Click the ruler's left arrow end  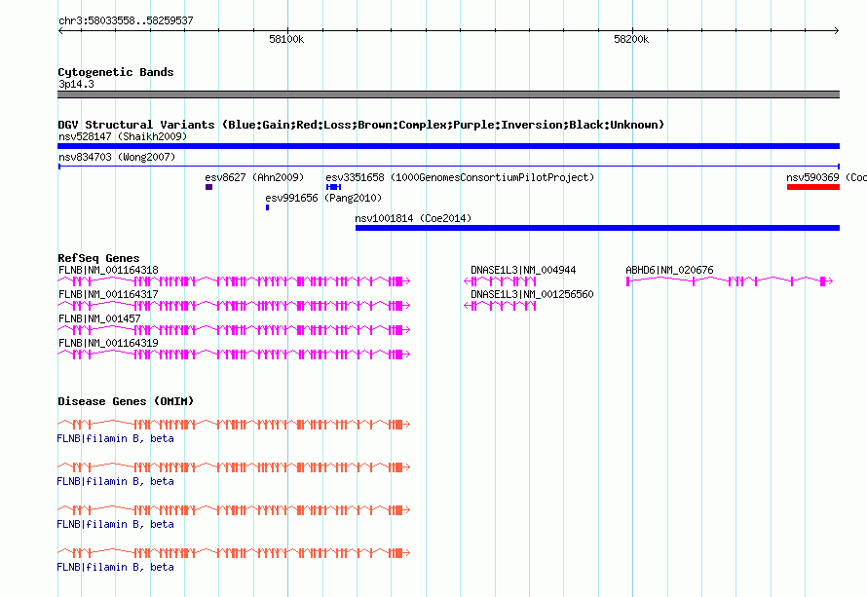60,30
